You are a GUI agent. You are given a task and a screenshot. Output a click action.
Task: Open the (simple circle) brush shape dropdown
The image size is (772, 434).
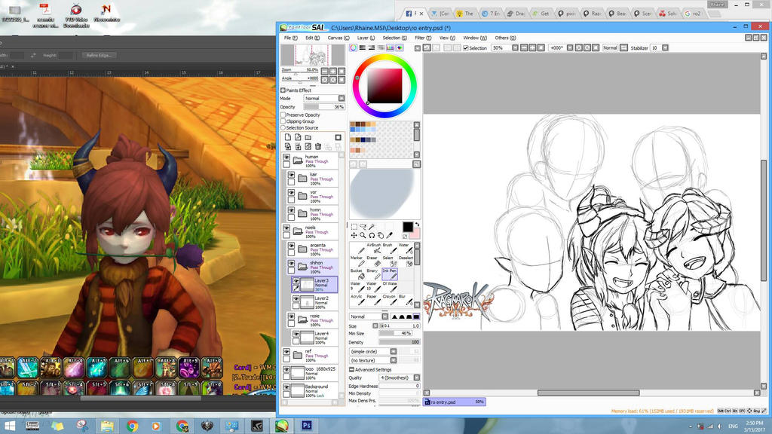(373, 351)
